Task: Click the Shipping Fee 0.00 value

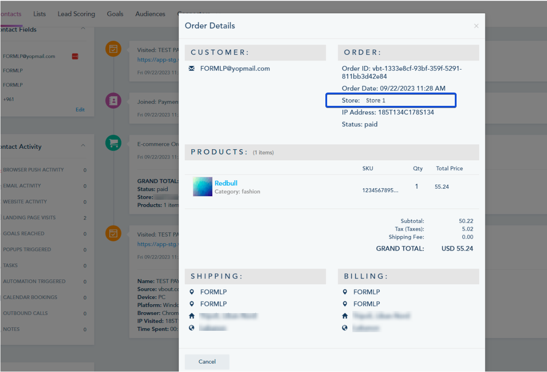Action: point(467,237)
